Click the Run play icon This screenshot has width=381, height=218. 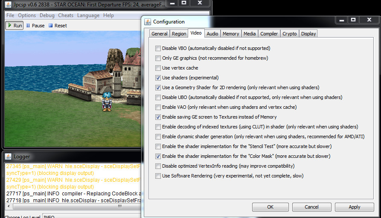[9, 26]
